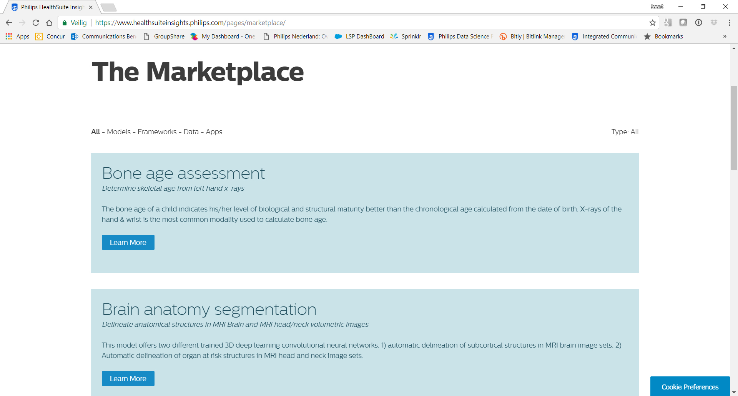Open the Concur bookmark

[50, 37]
